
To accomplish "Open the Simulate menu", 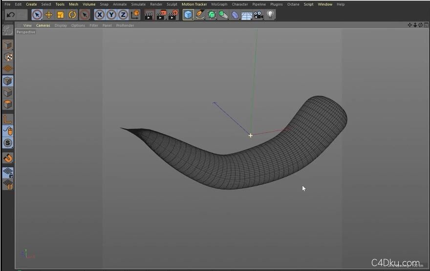I will pos(138,4).
